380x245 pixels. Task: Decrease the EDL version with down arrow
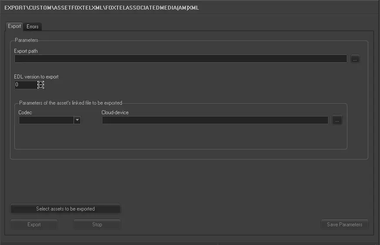point(41,86)
